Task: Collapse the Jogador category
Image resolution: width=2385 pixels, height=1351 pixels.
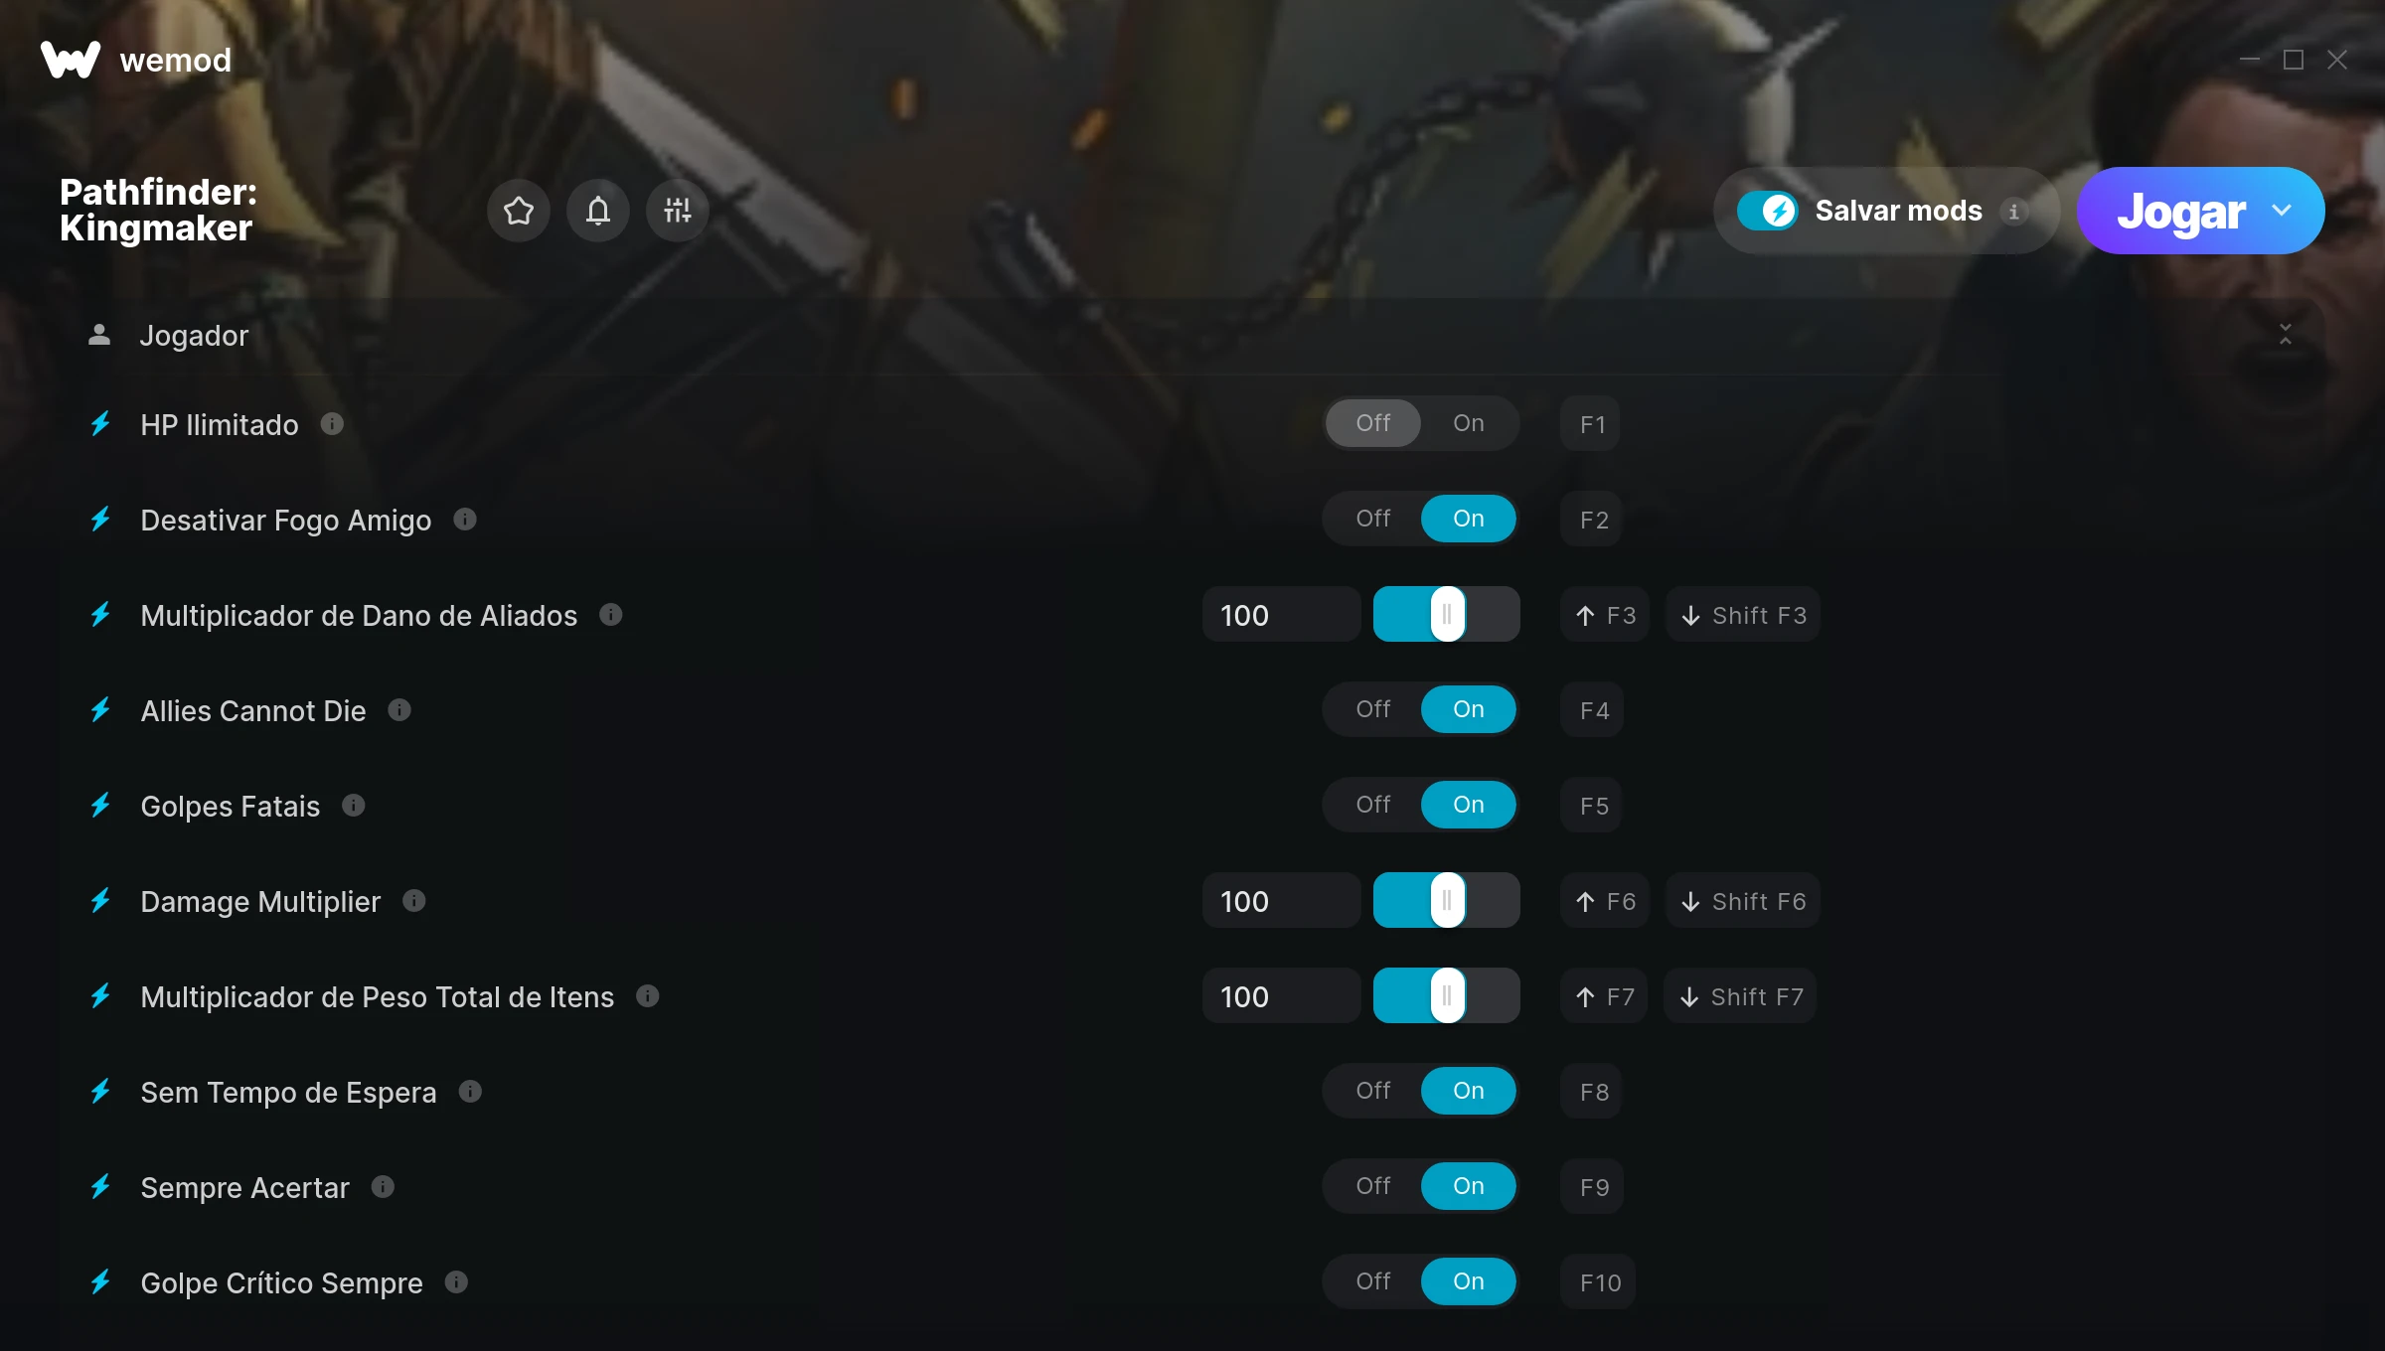Action: (2285, 335)
